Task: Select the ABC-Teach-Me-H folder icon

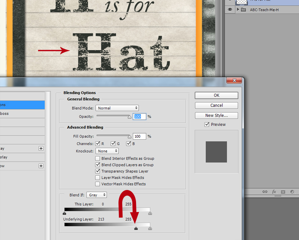Action: [x=243, y=10]
